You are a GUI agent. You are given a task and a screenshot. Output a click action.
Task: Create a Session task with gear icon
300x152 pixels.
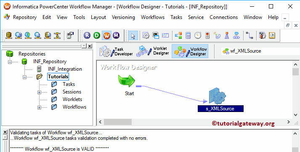[146, 35]
